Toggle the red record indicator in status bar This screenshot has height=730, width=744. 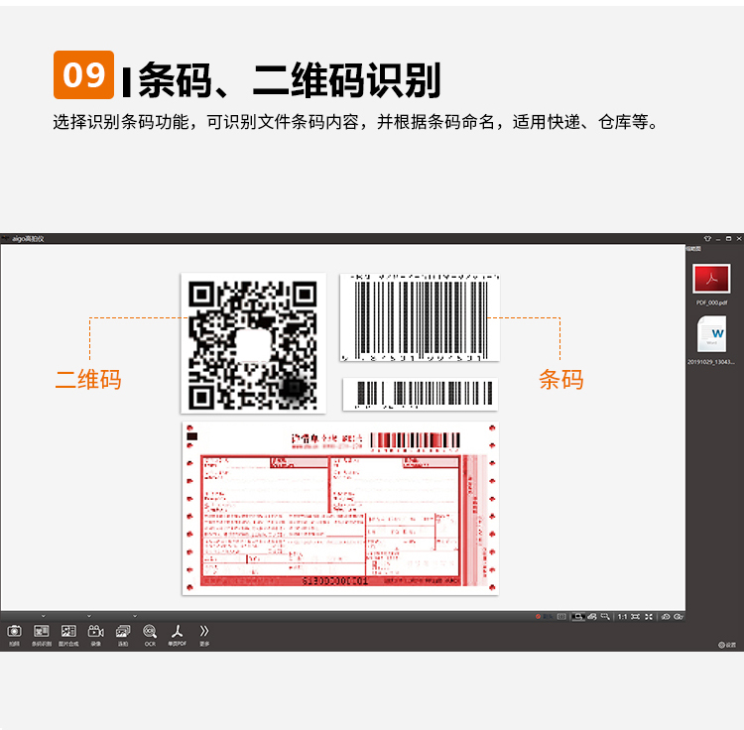click(x=539, y=617)
